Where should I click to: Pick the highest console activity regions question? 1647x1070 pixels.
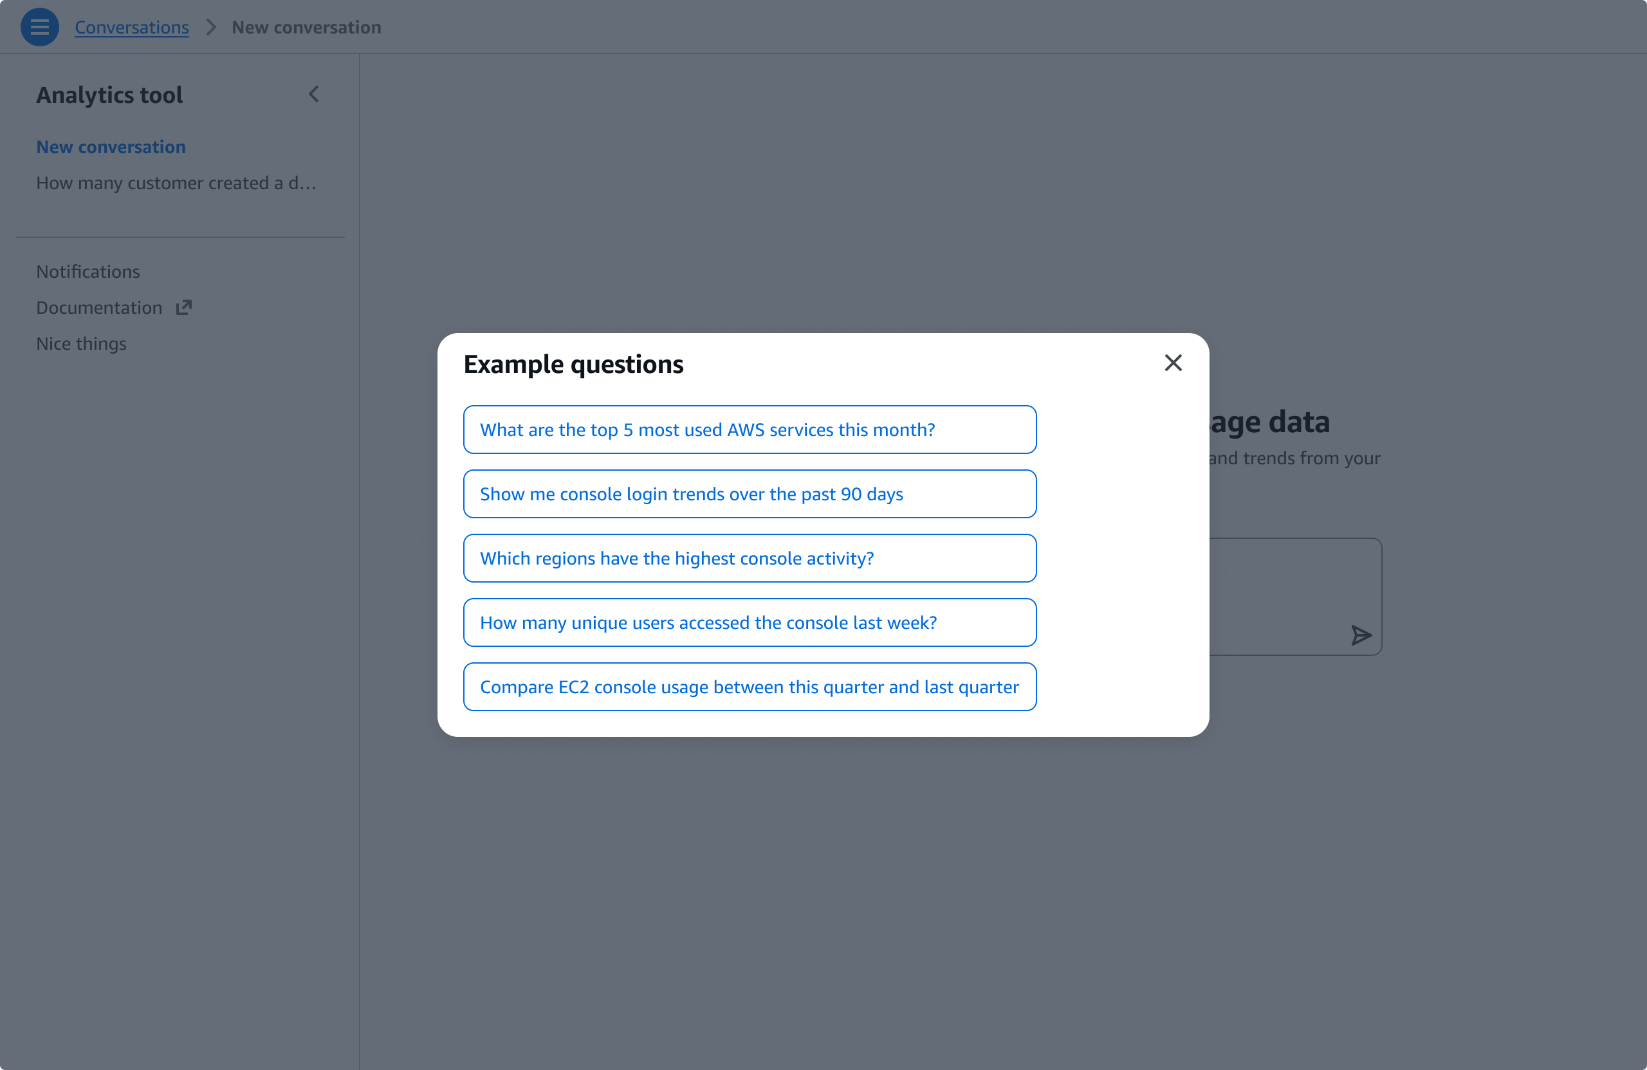(x=750, y=558)
